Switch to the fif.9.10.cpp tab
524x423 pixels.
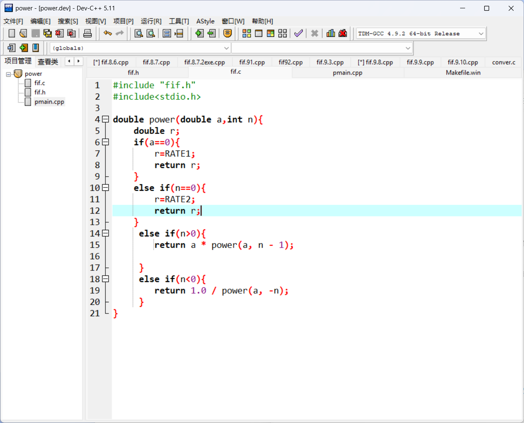(x=463, y=62)
